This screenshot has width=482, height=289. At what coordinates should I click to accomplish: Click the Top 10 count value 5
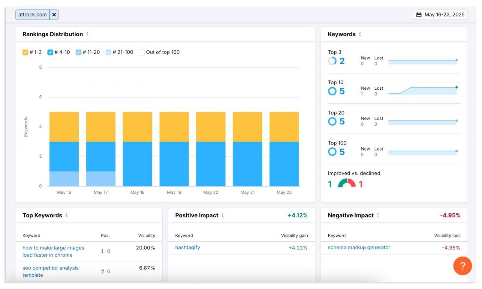point(342,91)
